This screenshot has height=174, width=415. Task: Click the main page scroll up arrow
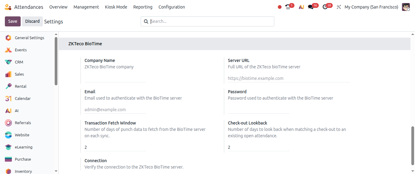413,34
